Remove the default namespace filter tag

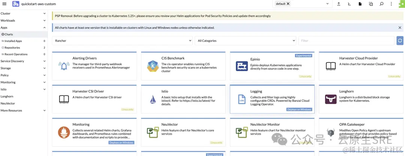pos(288,4)
